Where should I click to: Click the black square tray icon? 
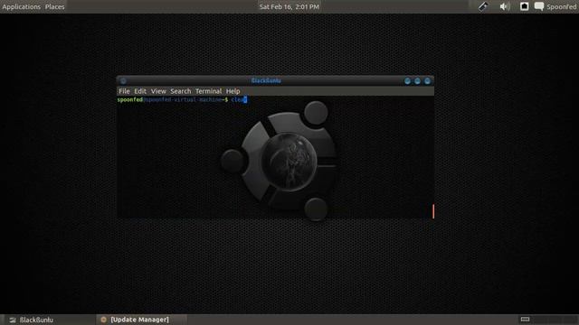(524, 6)
